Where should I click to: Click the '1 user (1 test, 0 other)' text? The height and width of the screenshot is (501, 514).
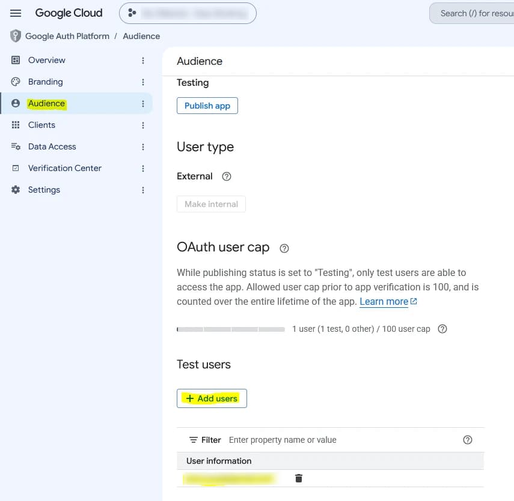click(x=333, y=329)
